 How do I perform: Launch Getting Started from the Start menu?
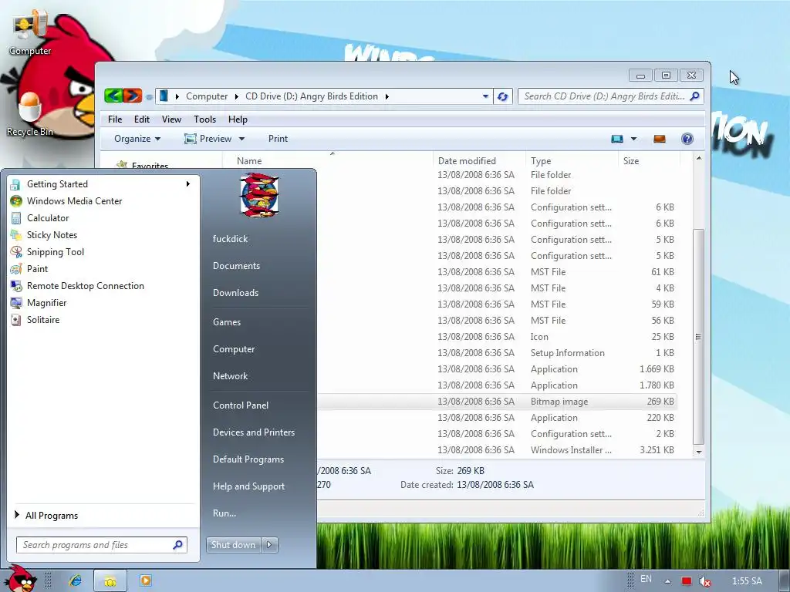click(x=101, y=184)
